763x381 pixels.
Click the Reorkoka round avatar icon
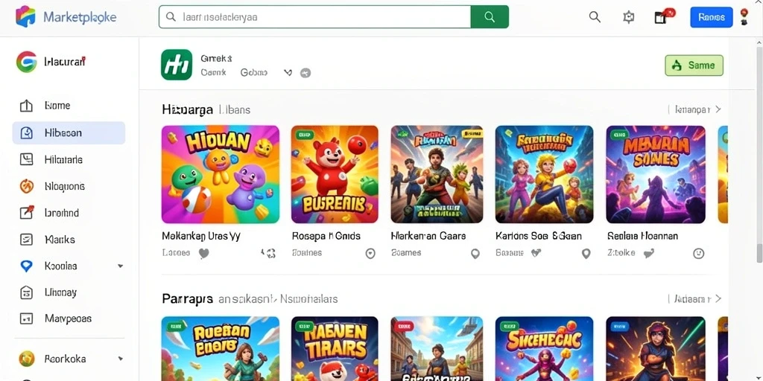[x=26, y=359]
